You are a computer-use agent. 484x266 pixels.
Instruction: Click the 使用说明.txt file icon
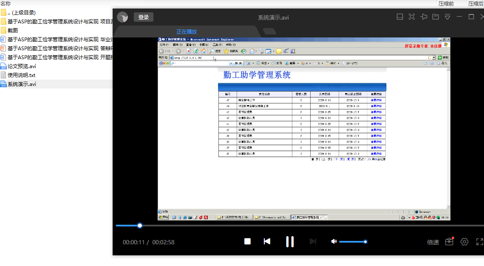(x=3, y=75)
